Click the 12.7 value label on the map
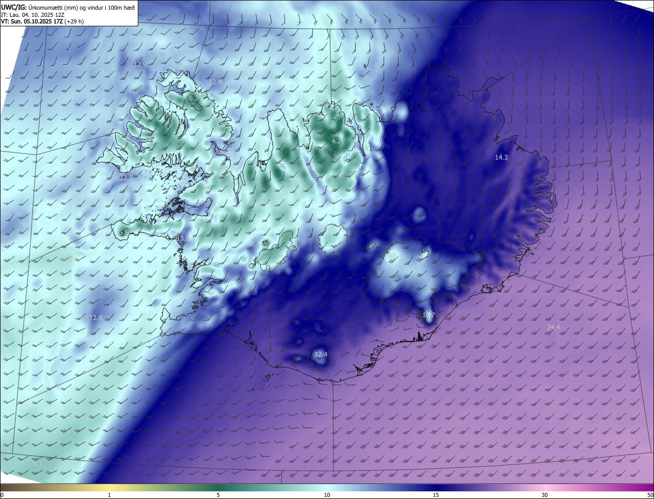Screen dimensions: 654x499 pyautogui.click(x=126, y=178)
